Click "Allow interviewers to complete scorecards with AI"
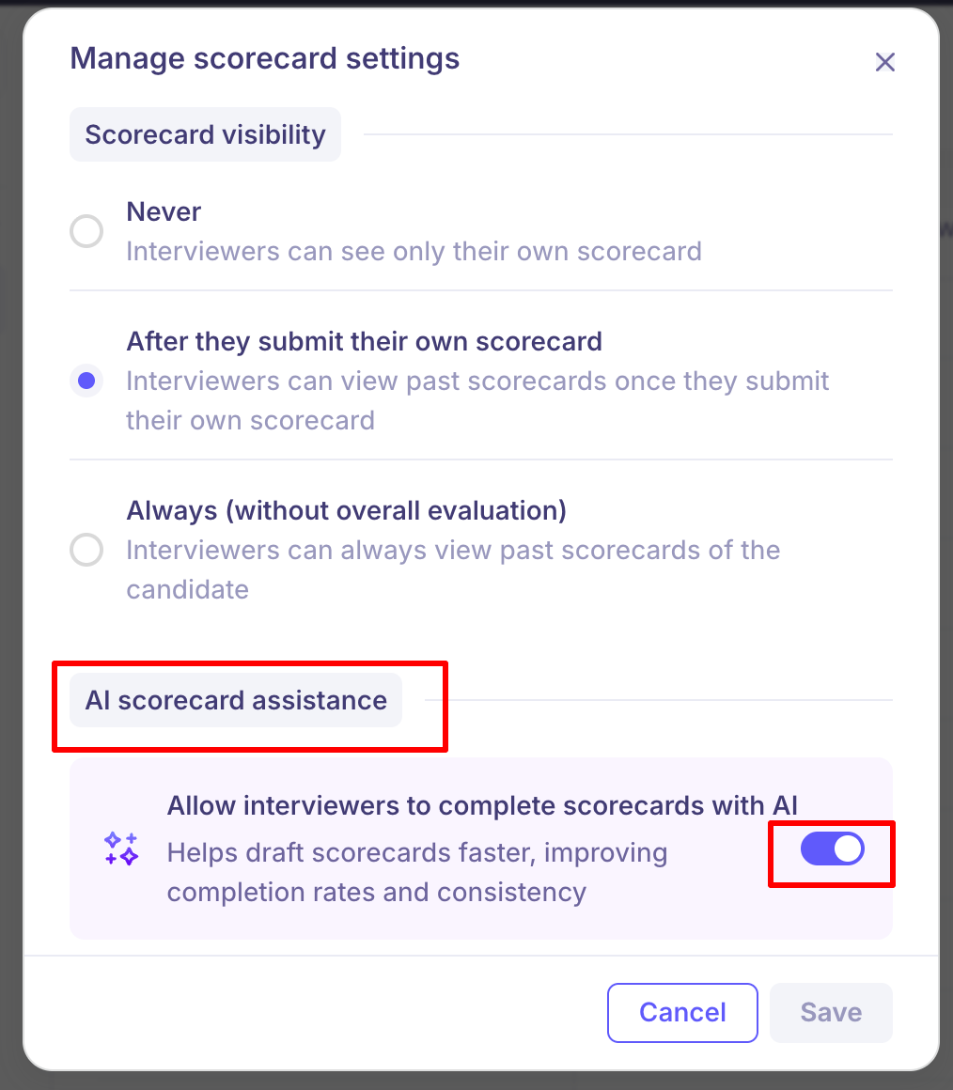The image size is (953, 1090). point(481,805)
